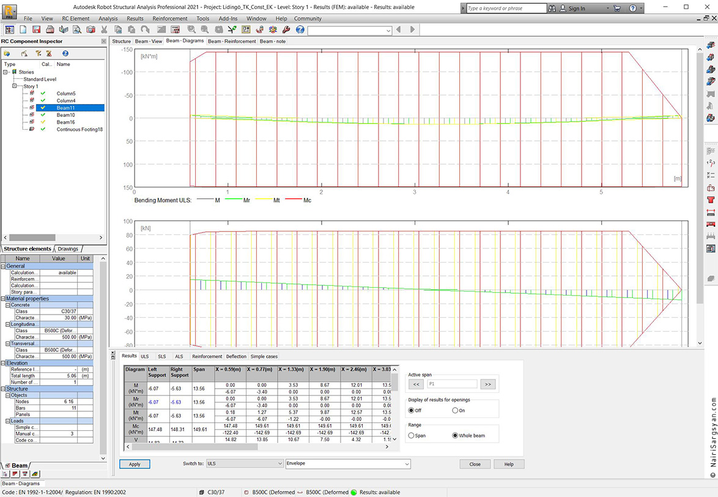The width and height of the screenshot is (718, 497).
Task: Open the RC Element menu
Action: 76,18
